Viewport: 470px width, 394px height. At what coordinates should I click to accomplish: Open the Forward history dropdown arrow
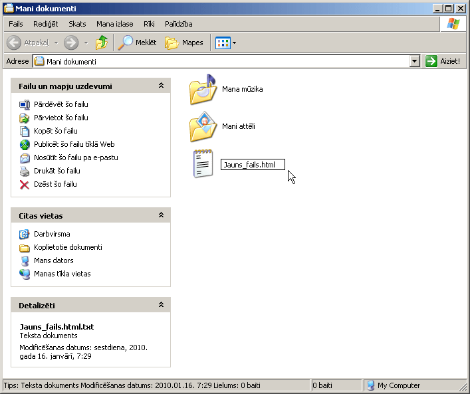point(86,43)
